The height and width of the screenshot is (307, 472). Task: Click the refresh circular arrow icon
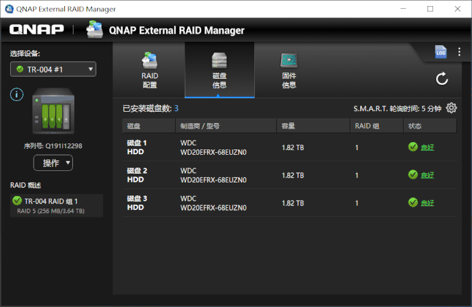442,79
